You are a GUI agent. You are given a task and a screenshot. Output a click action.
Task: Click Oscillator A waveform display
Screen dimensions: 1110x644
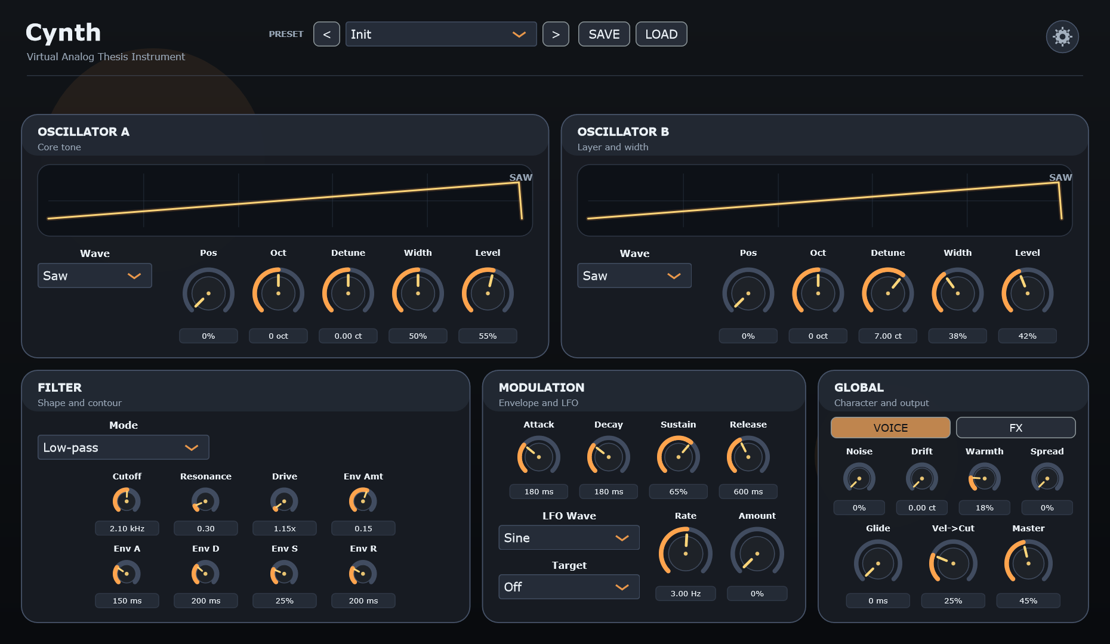pyautogui.click(x=285, y=200)
